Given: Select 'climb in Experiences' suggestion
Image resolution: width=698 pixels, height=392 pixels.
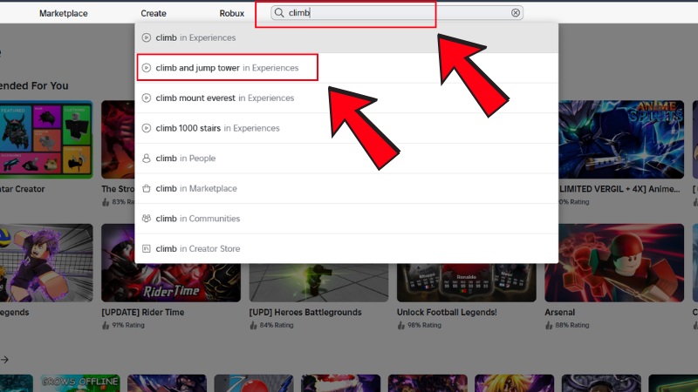Looking at the screenshot, I should point(346,37).
